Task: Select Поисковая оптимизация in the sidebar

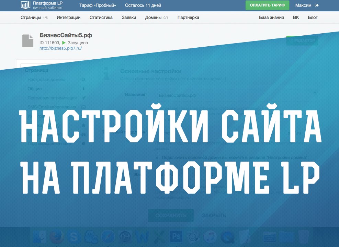Action: (x=52, y=98)
